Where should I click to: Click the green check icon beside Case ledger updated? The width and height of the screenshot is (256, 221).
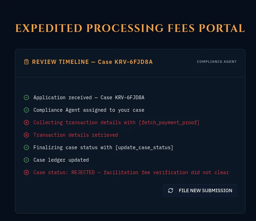point(26,160)
